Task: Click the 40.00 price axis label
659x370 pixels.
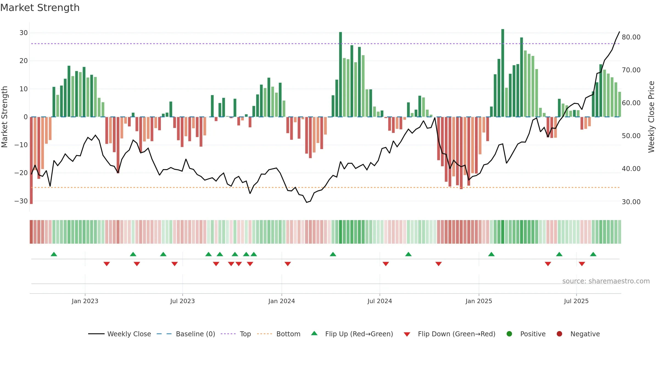Action: (631, 169)
